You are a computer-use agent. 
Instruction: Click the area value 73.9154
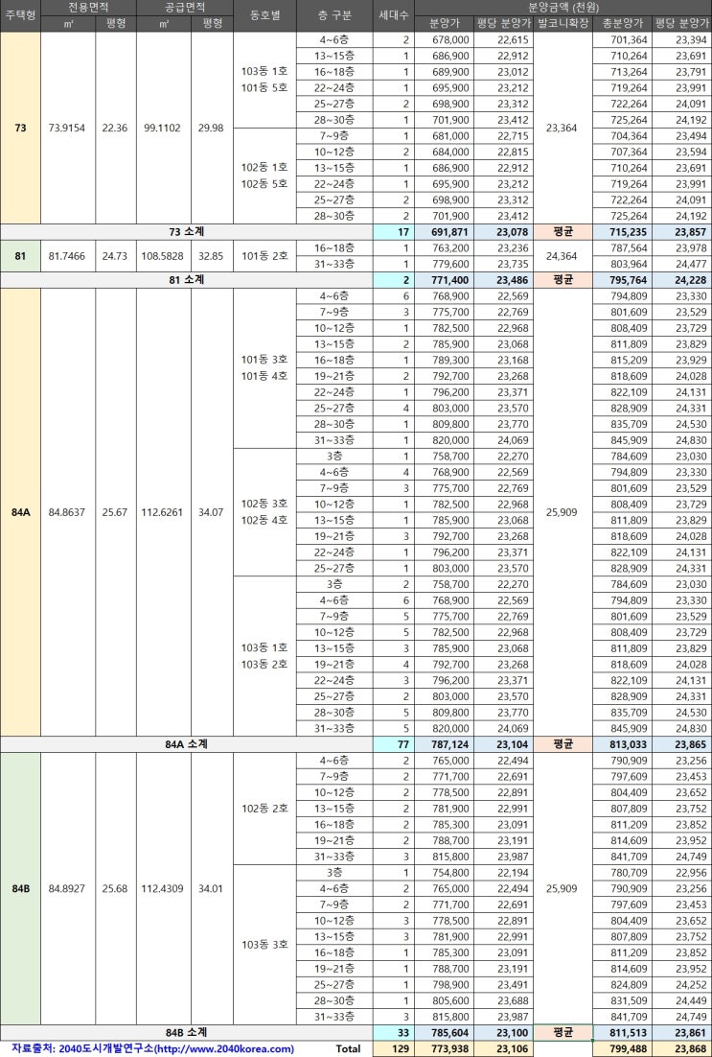tap(67, 129)
